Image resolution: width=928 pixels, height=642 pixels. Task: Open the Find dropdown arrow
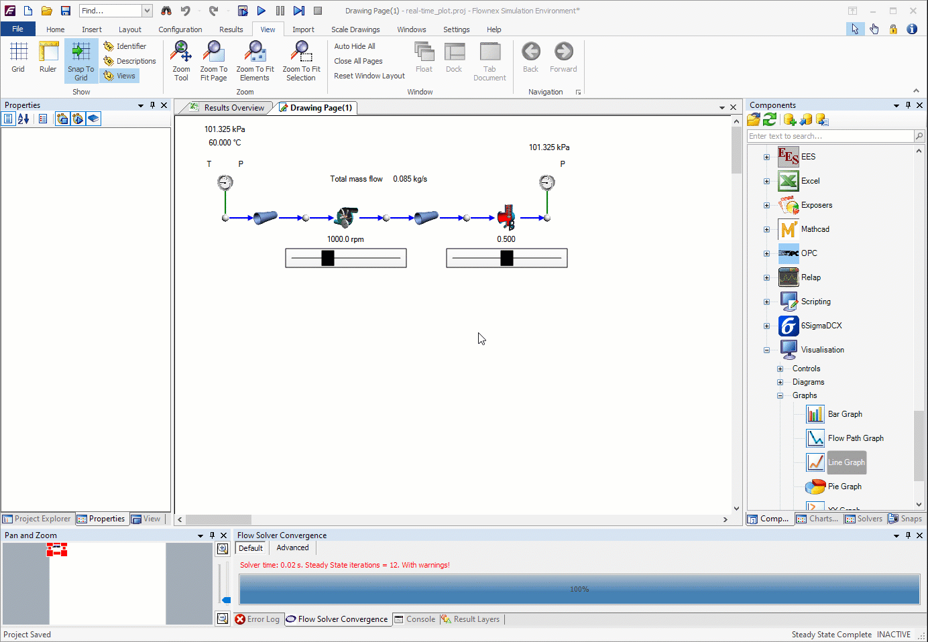click(147, 11)
